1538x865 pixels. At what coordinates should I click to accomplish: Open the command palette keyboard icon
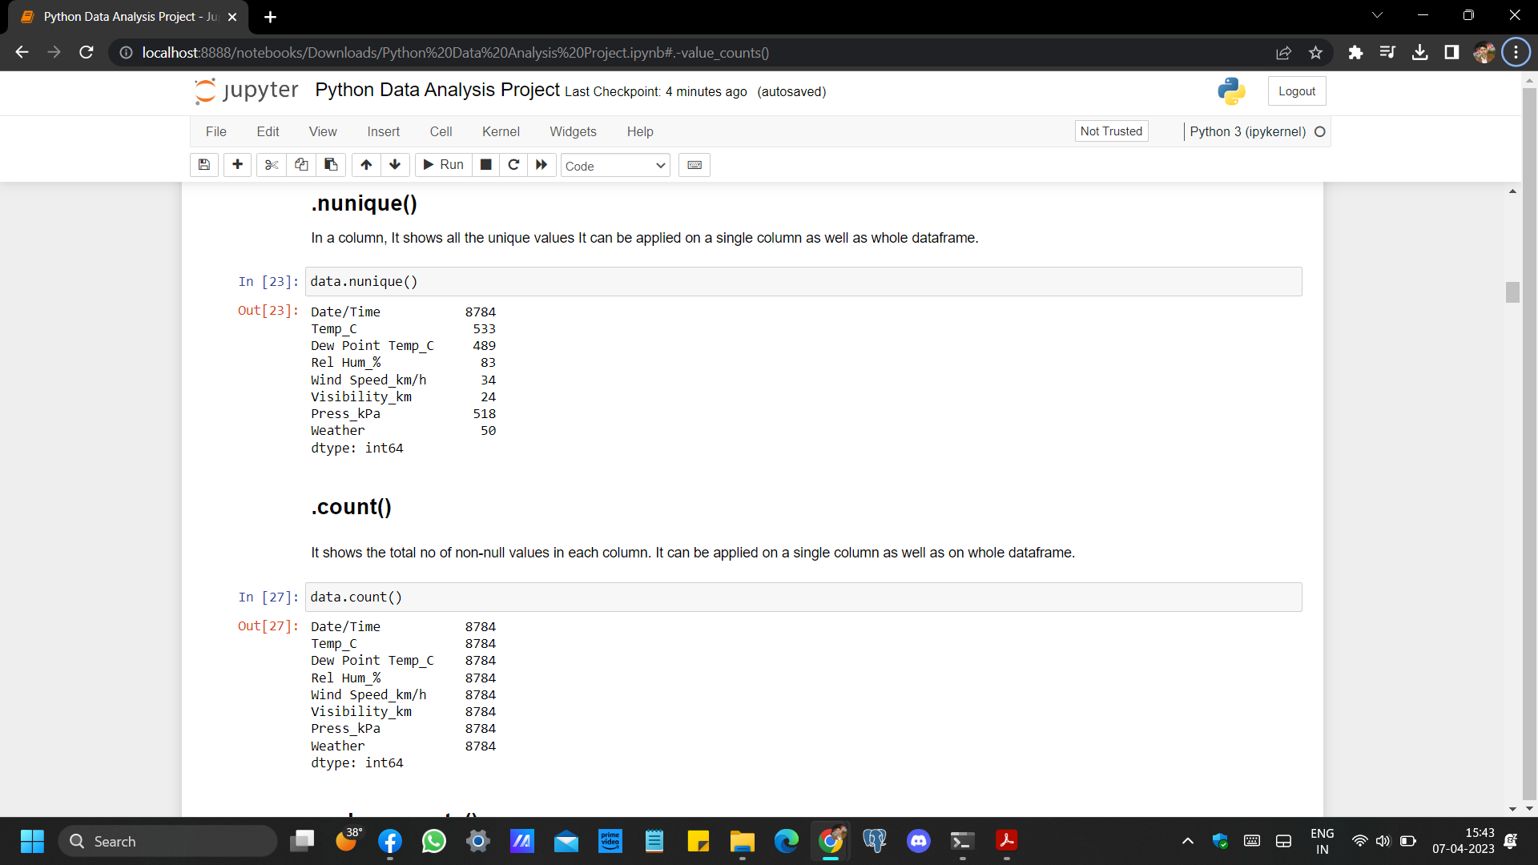pyautogui.click(x=695, y=165)
